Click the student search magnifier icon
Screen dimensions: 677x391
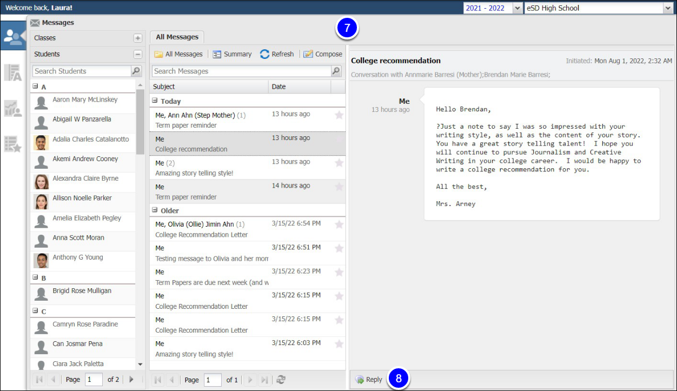point(136,71)
